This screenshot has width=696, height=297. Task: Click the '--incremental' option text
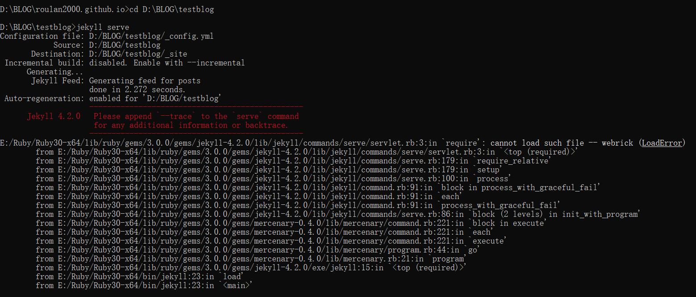pos(216,63)
